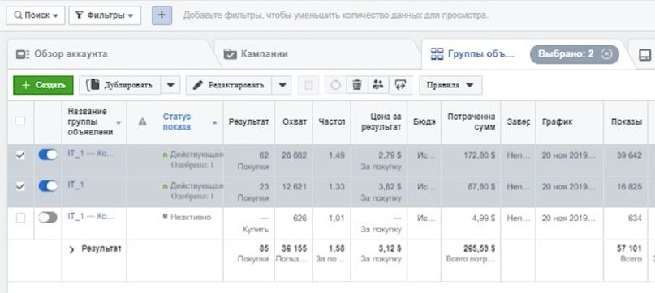Click the Результат column header

248,121
